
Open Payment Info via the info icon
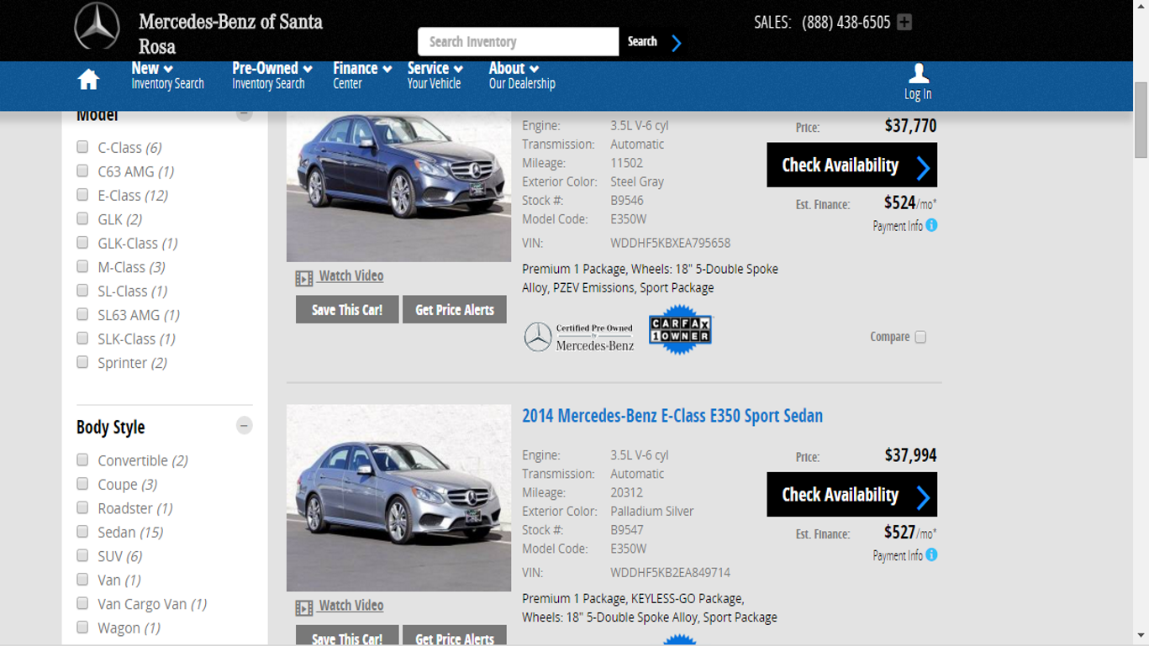tap(931, 225)
